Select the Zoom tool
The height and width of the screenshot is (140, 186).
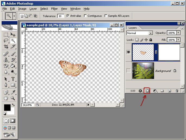tap(13, 98)
